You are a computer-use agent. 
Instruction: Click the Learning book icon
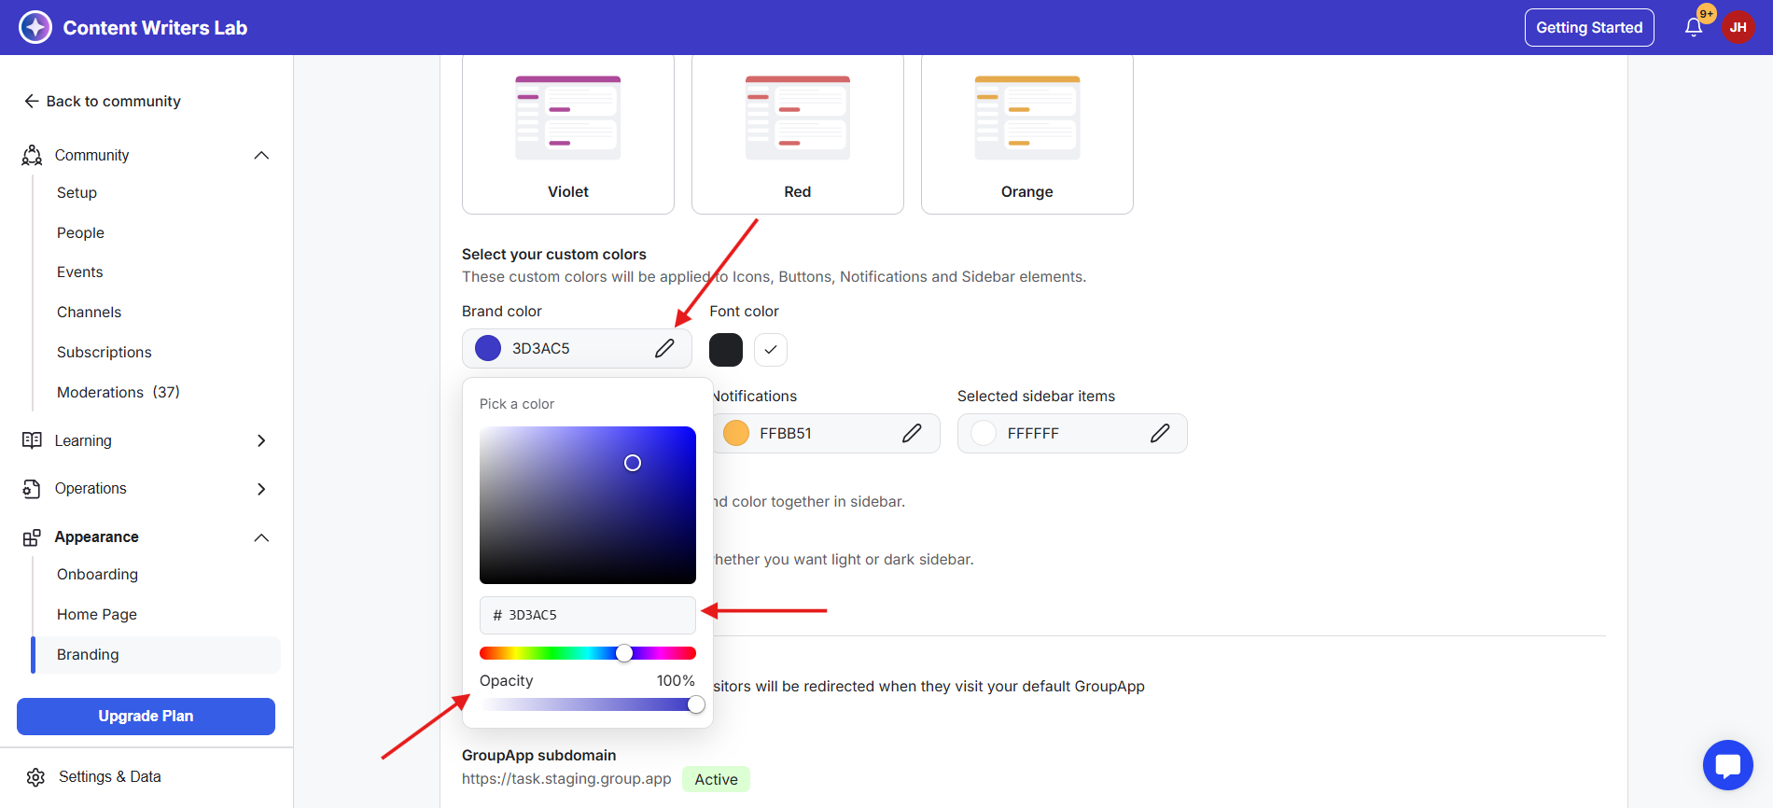click(33, 440)
